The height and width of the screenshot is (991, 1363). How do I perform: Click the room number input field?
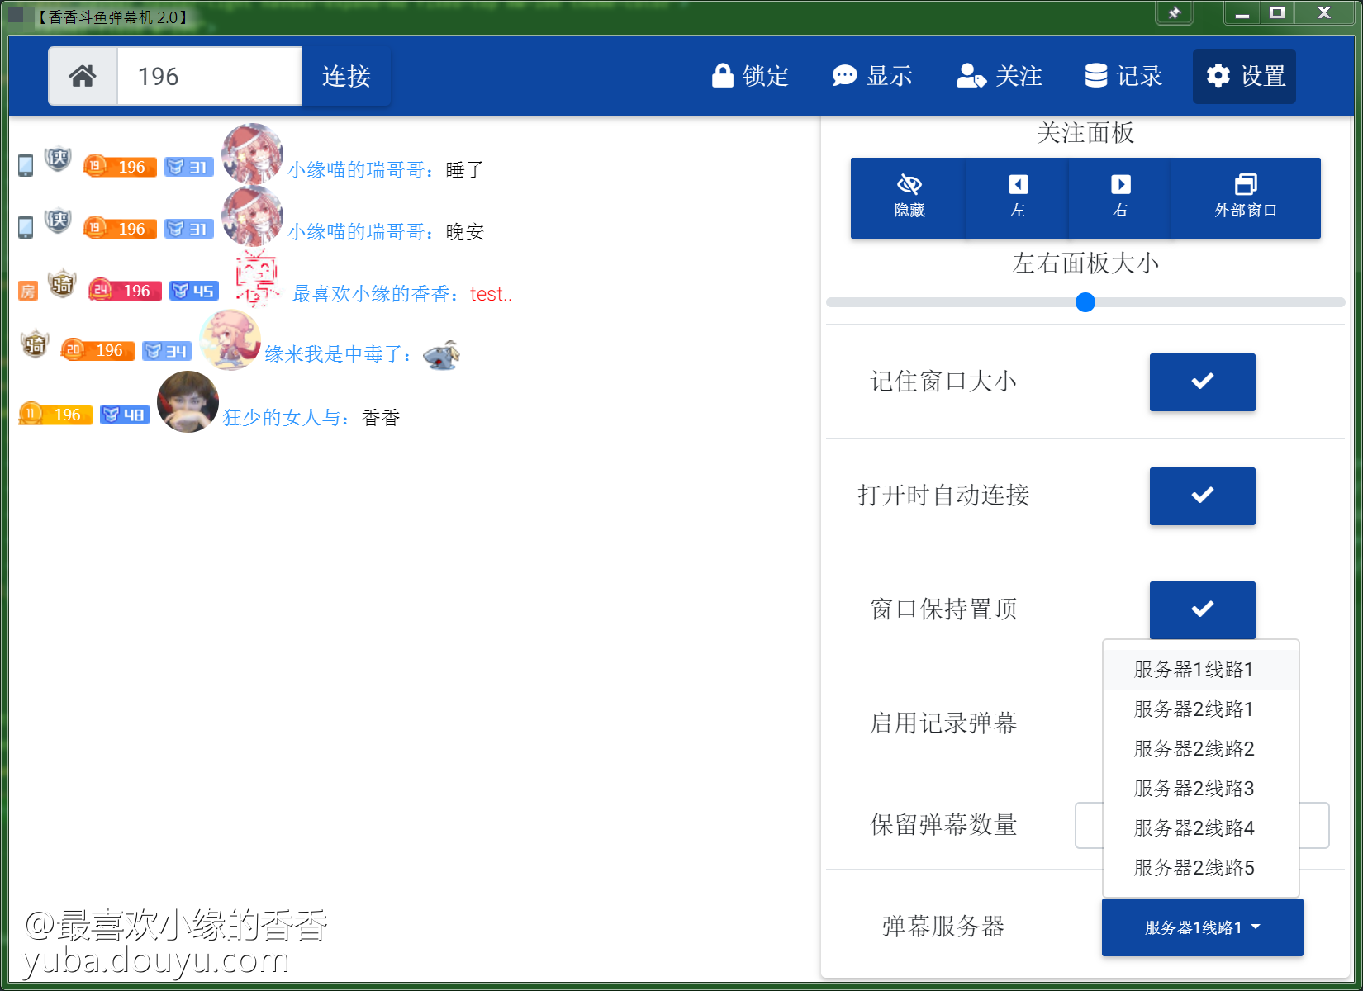[x=209, y=77]
